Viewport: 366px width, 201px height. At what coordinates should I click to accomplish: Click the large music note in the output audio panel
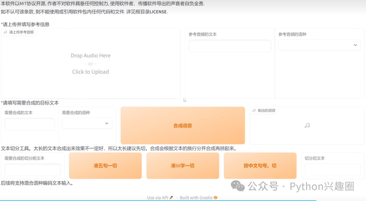(307, 125)
